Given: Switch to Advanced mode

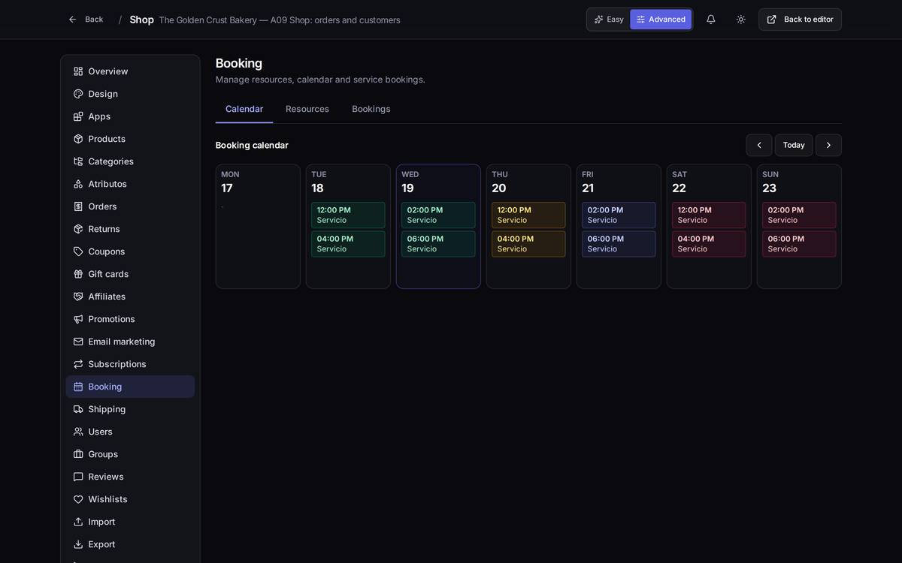Looking at the screenshot, I should click(x=661, y=20).
